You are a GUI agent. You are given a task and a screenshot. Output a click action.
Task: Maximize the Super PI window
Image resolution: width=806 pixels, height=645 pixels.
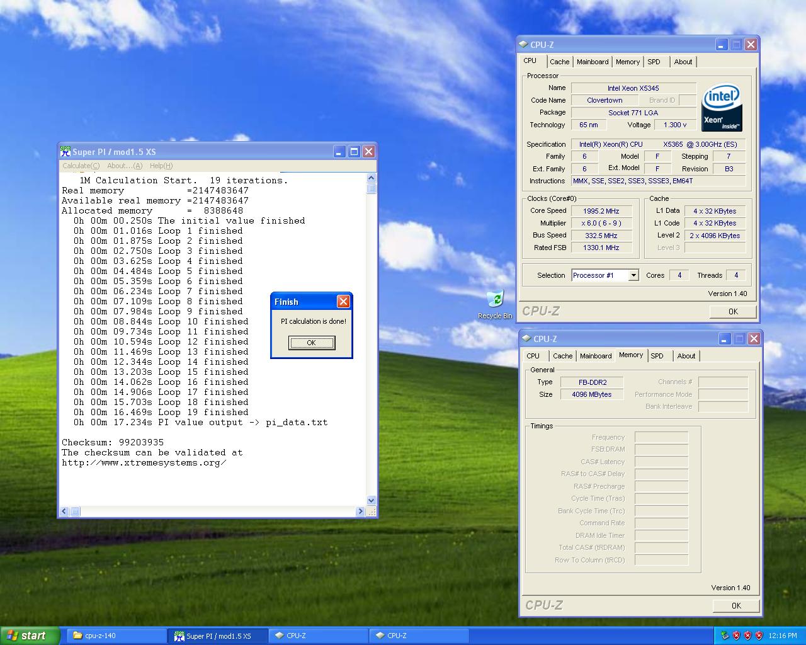355,151
